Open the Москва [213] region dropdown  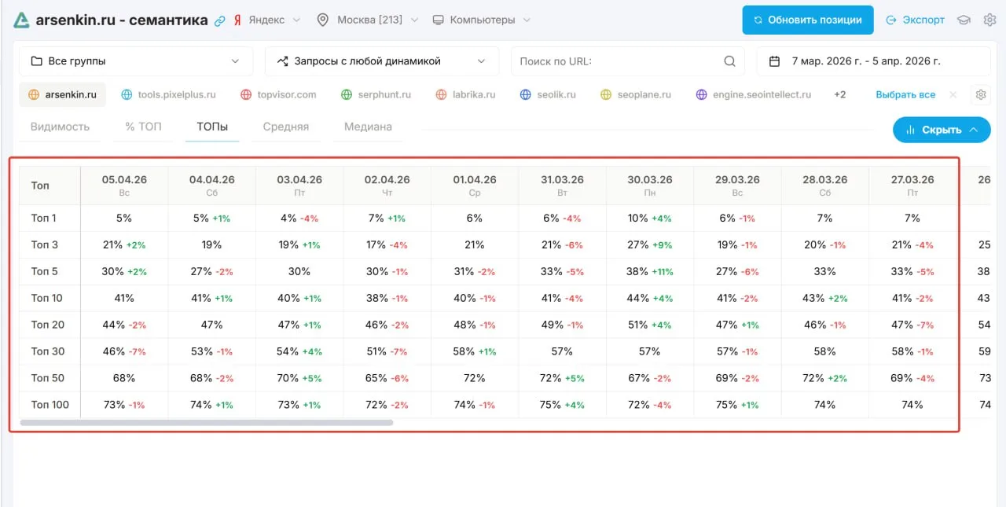point(367,20)
